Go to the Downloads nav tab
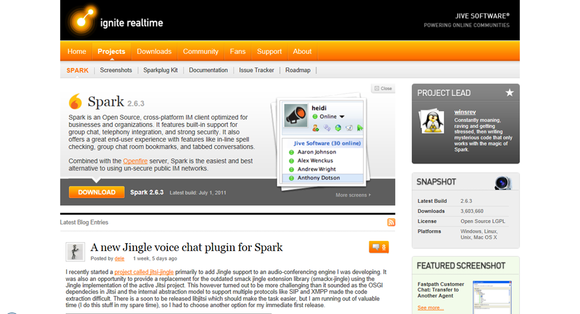This screenshot has height=314, width=580. tap(154, 52)
